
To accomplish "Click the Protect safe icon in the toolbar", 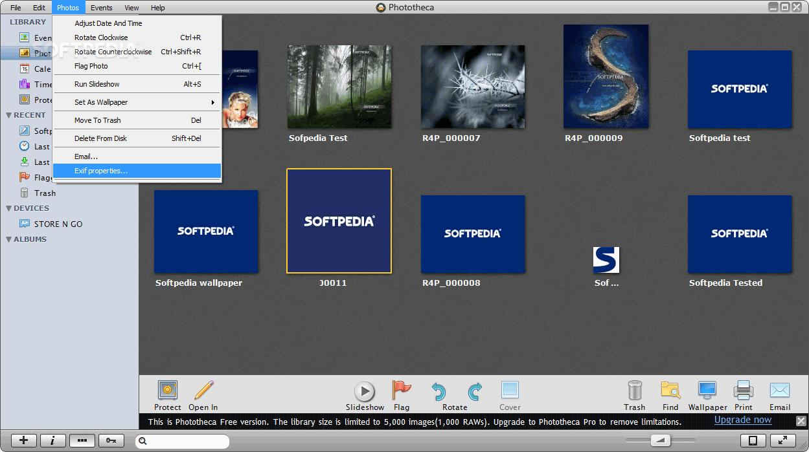I will click(x=168, y=390).
